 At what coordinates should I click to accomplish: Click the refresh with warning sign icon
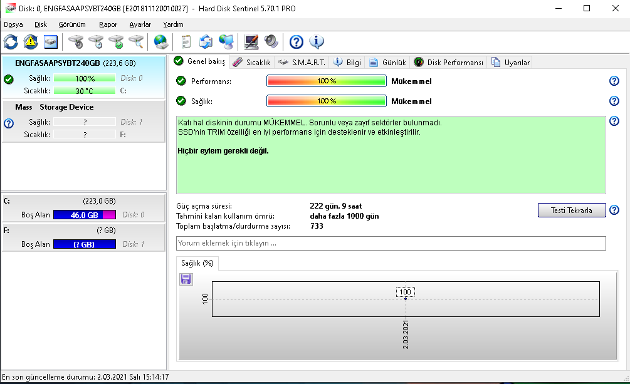point(31,42)
